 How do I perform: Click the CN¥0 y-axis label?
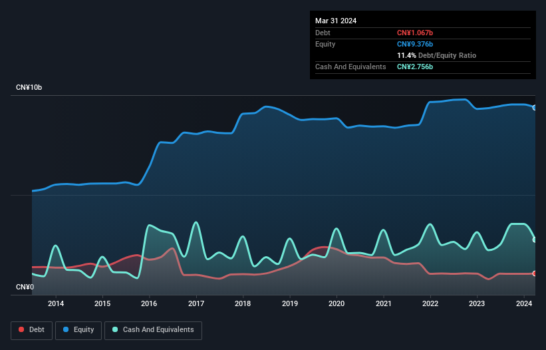tap(26, 287)
